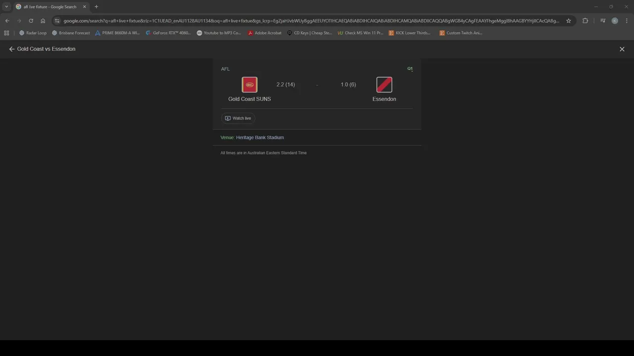Click the Essendon team name
Screen dimensions: 634x356
point(384,99)
